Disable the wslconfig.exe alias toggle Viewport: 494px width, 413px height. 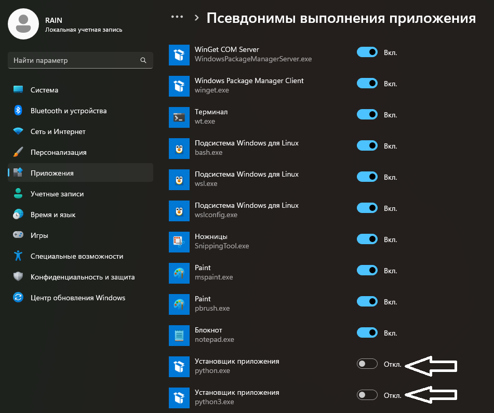coord(367,208)
